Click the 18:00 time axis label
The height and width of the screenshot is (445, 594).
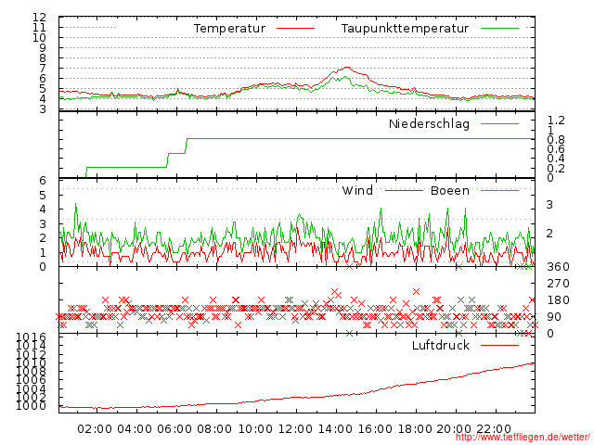coord(415,429)
